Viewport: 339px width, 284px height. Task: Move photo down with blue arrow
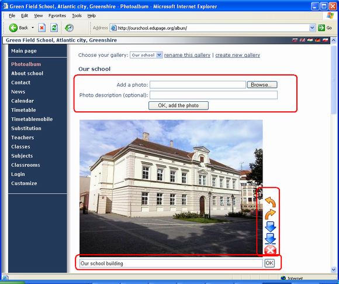pyautogui.click(x=270, y=227)
